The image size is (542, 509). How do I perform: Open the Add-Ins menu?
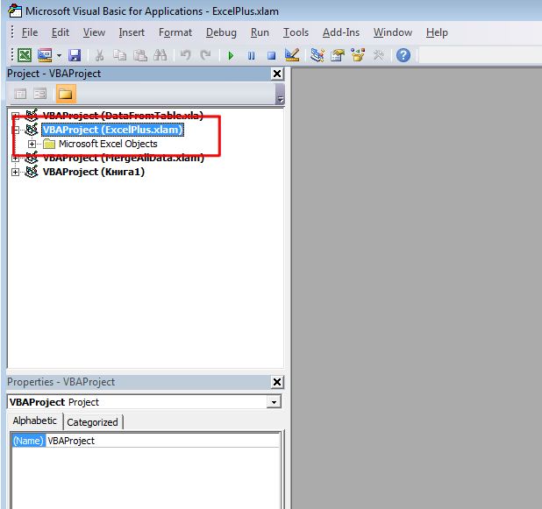[x=341, y=32]
